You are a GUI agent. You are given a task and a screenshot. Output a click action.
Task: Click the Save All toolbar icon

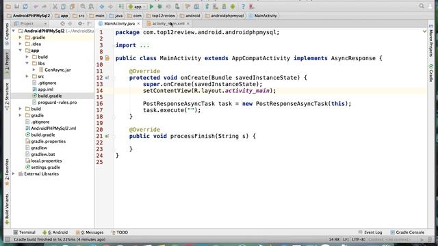coord(16,6)
